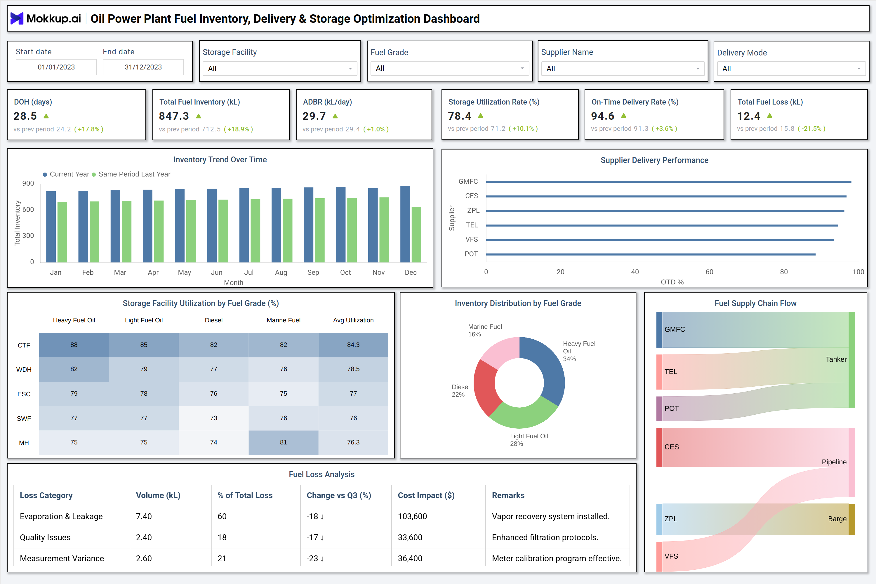Click the Same Period Last Year legend dot
This screenshot has width=876, height=584.
pyautogui.click(x=94, y=174)
